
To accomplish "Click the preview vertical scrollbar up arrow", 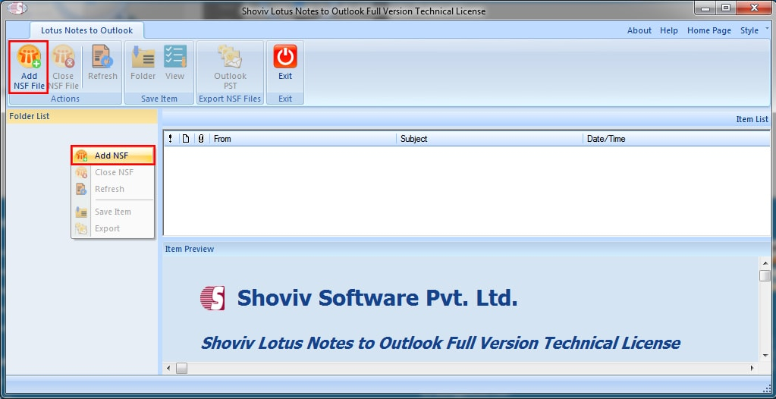I will coord(765,263).
